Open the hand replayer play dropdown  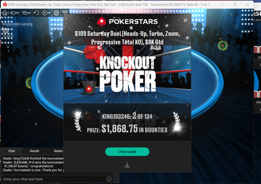pyautogui.click(x=46, y=13)
